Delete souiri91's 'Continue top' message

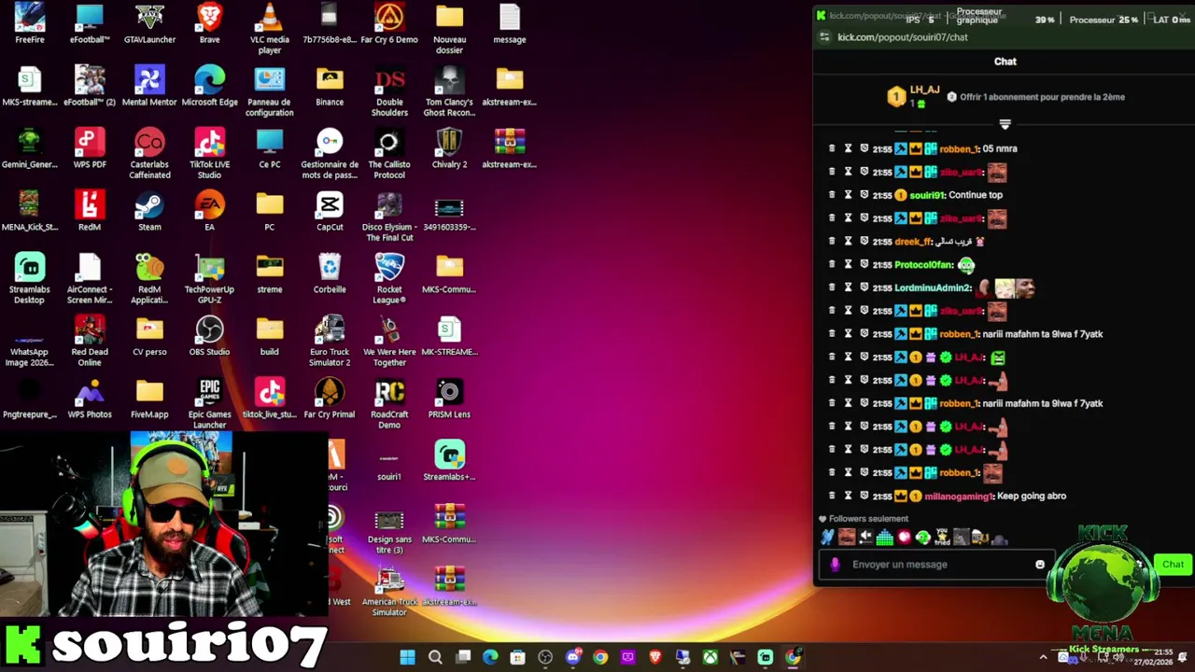(x=832, y=195)
